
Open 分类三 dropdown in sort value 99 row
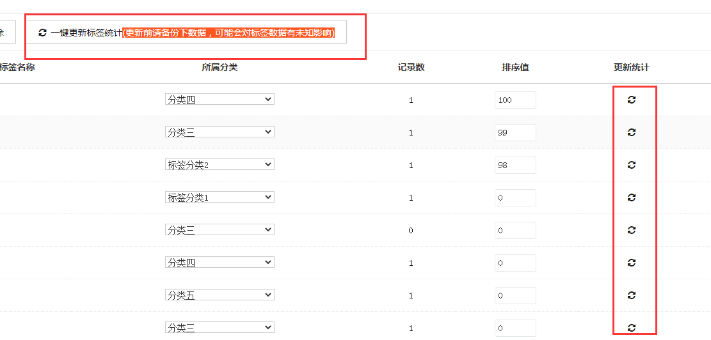[x=220, y=132]
